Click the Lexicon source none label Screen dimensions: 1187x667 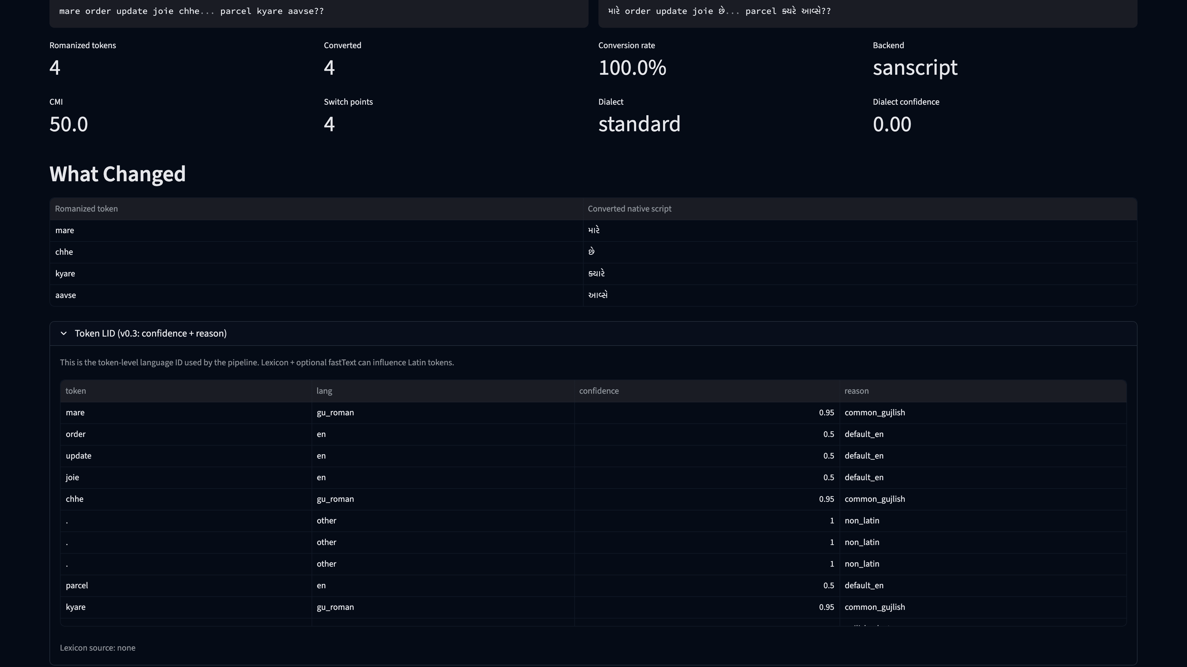click(x=98, y=647)
